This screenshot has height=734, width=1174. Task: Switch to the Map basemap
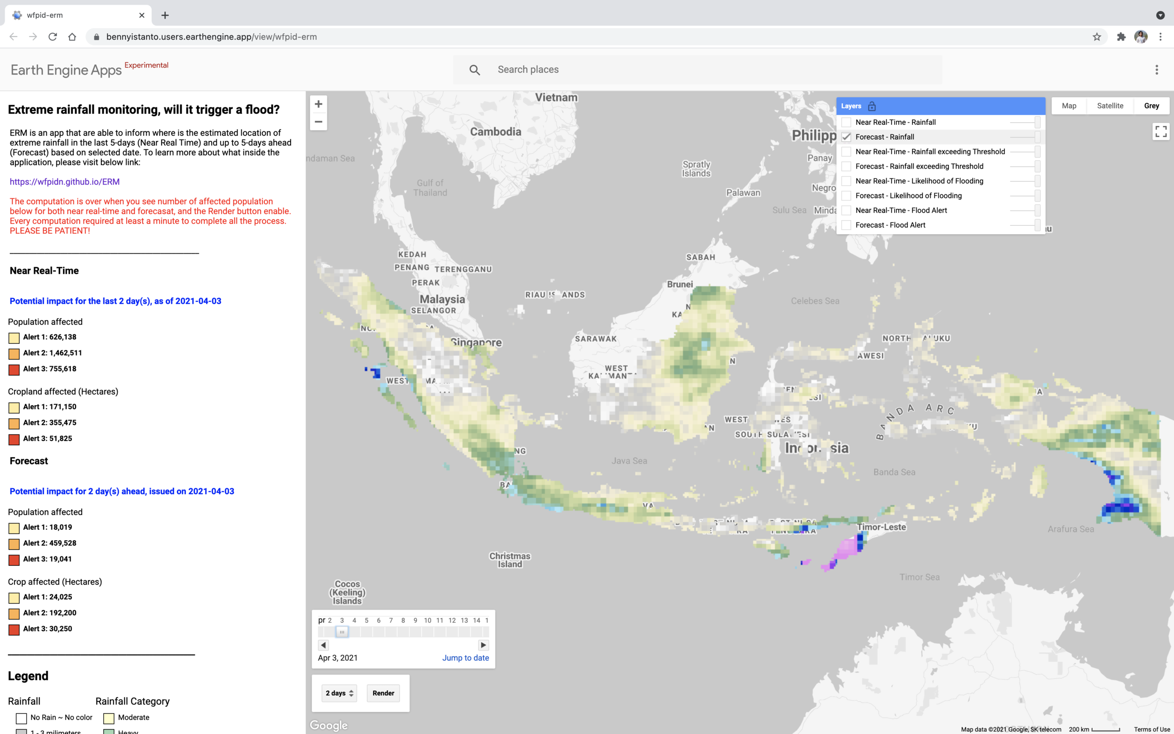coord(1069,106)
